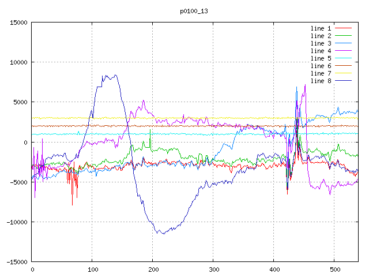This screenshot has width=369, height=277.
Task: Click the chart title p0100_13
Action: click(x=194, y=10)
